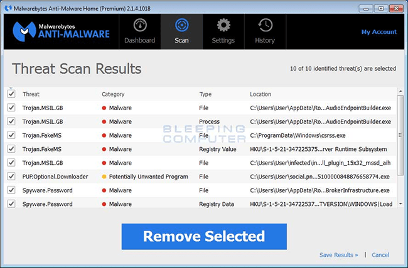408x268 pixels.
Task: Click the Remove Selected button
Action: tap(204, 237)
